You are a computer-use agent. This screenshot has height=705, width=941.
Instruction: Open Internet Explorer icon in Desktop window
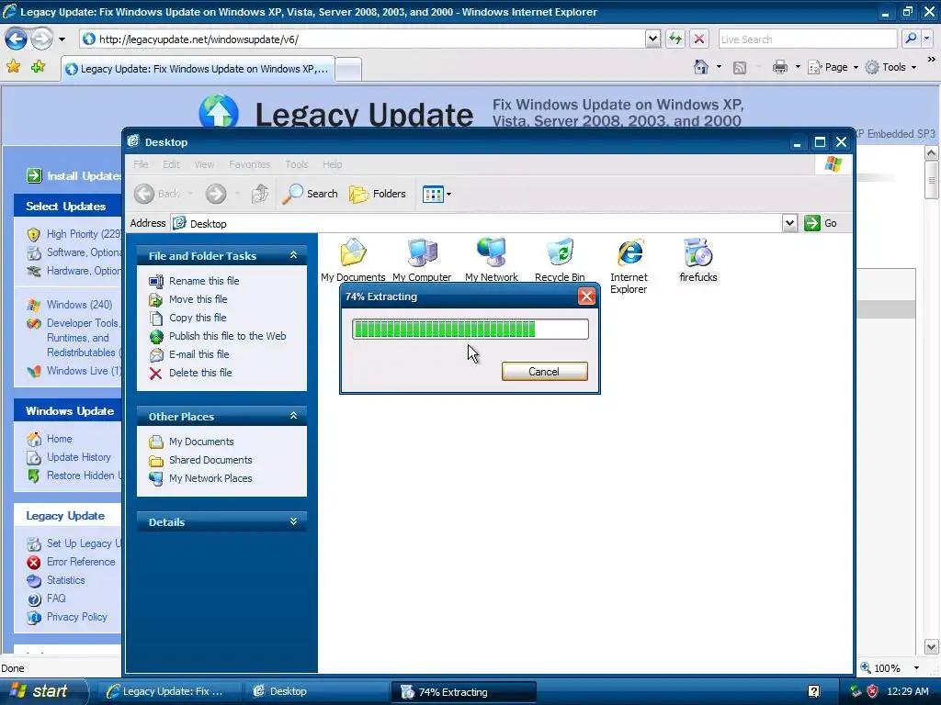pos(629,265)
